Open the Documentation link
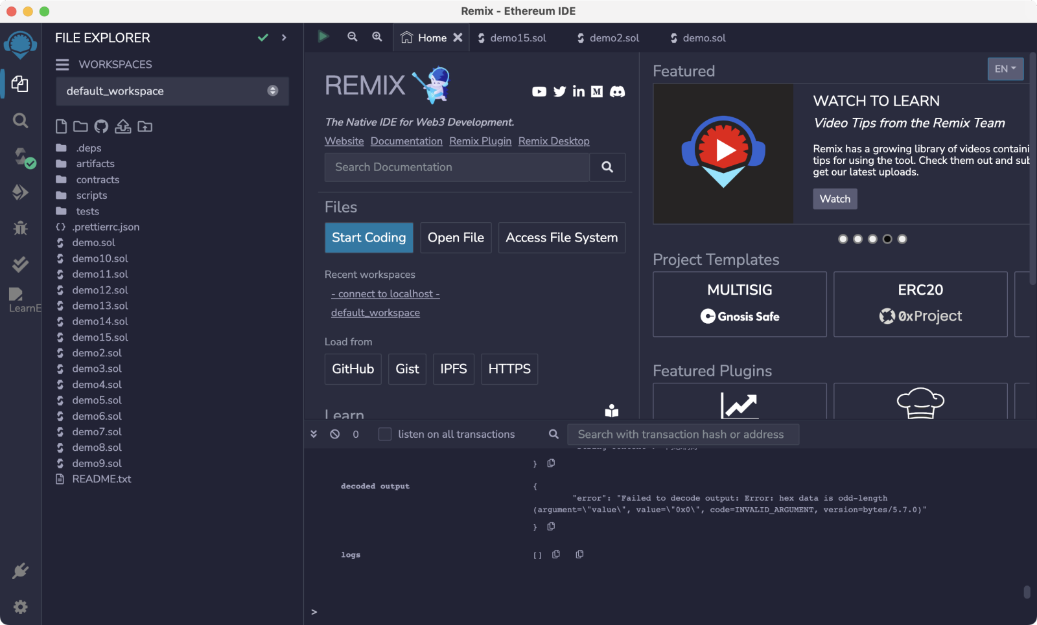The width and height of the screenshot is (1037, 625). tap(406, 141)
